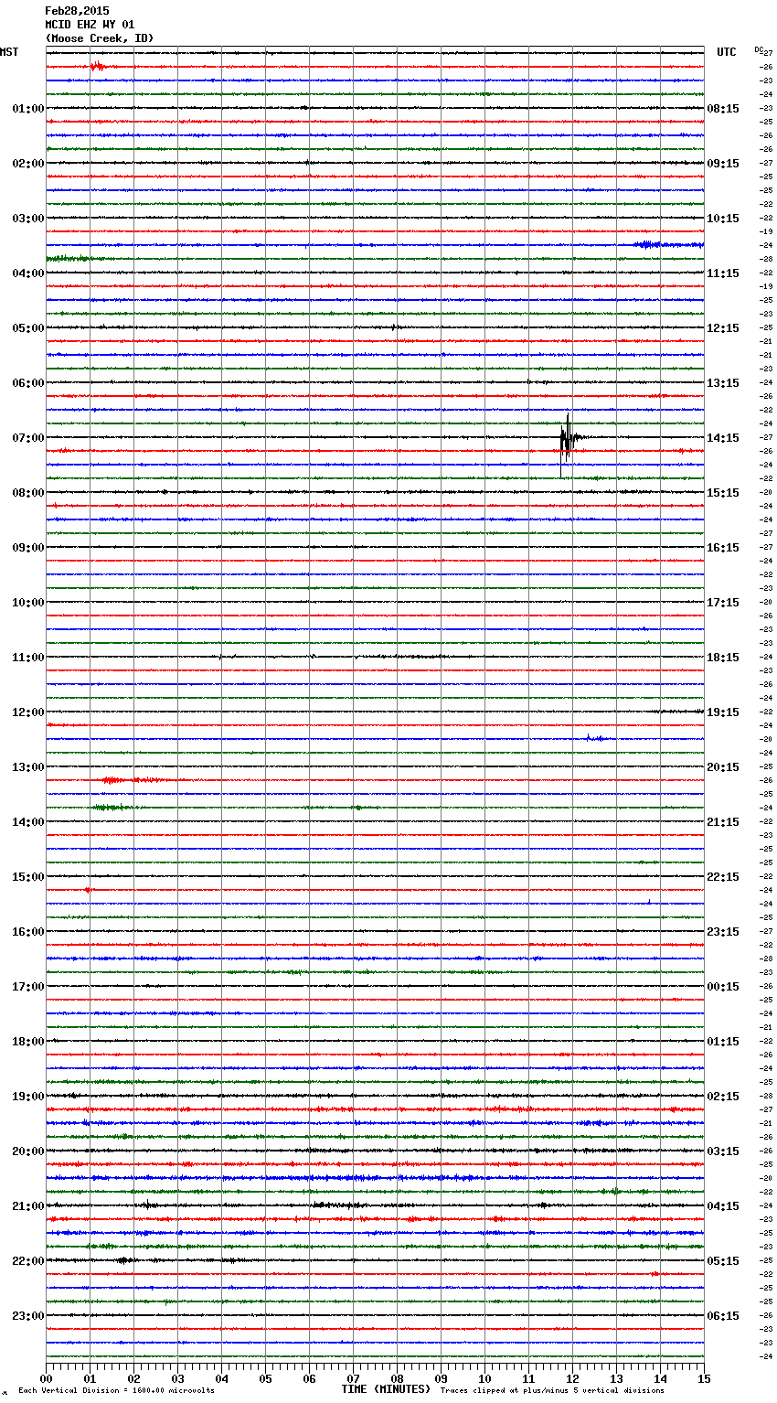Click the '06:15' UTC time label
The image size is (777, 1403).
pos(723,1316)
